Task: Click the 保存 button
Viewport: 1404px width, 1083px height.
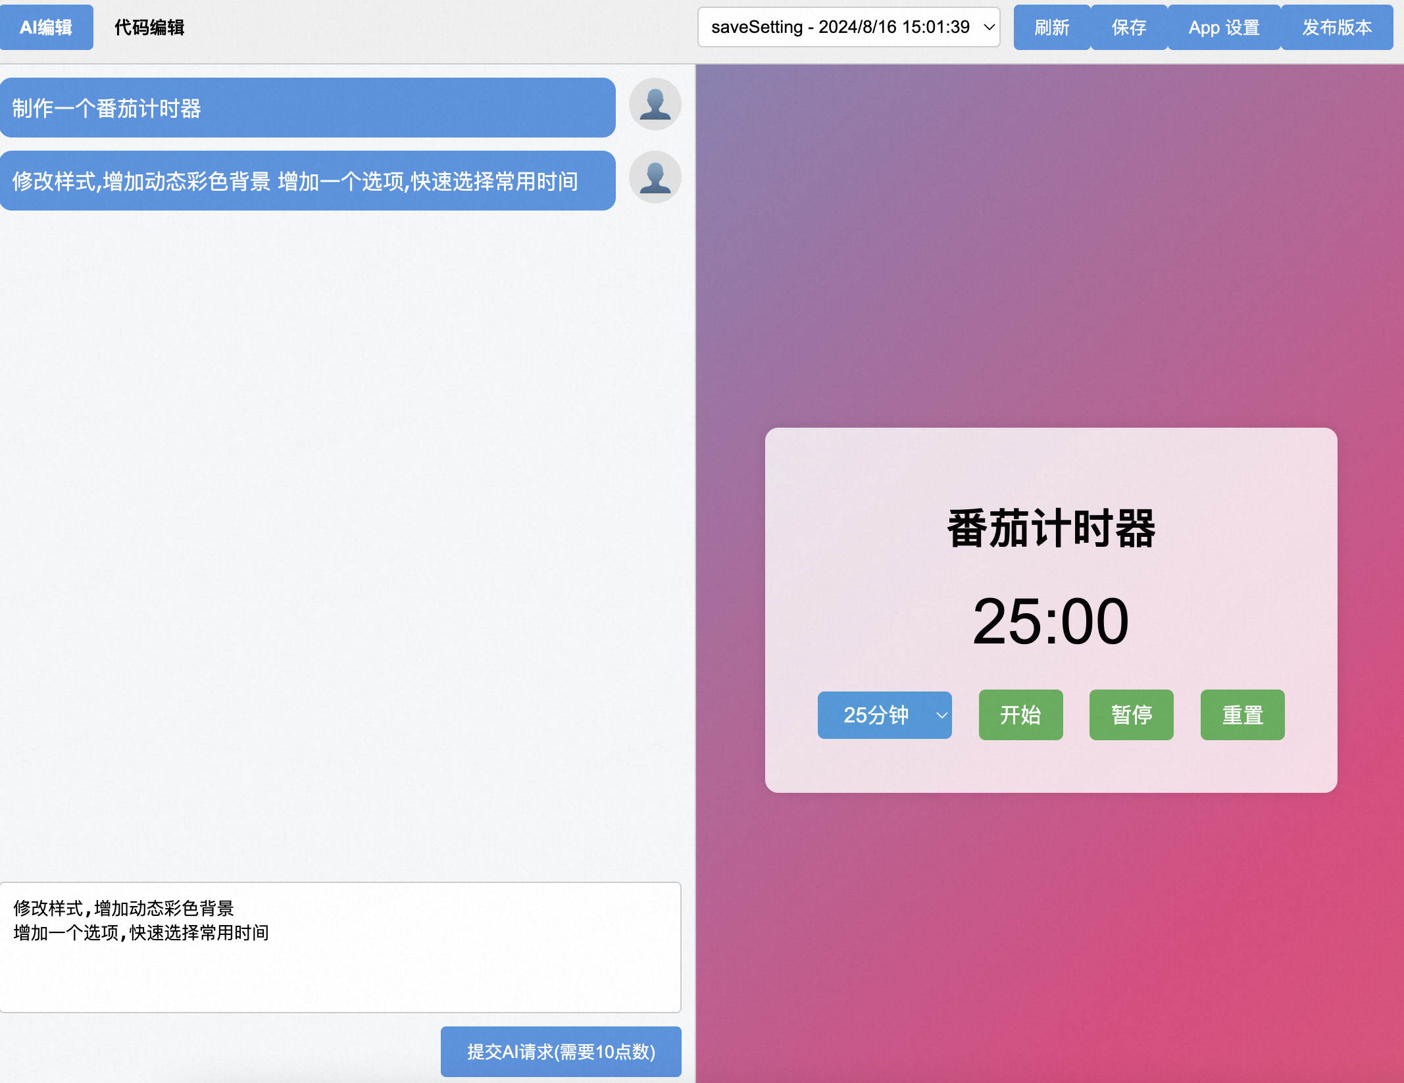Action: click(x=1129, y=27)
